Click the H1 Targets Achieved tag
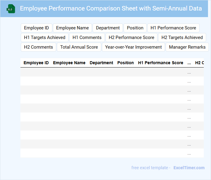This screenshot has height=180, width=211. pyautogui.click(x=45, y=37)
